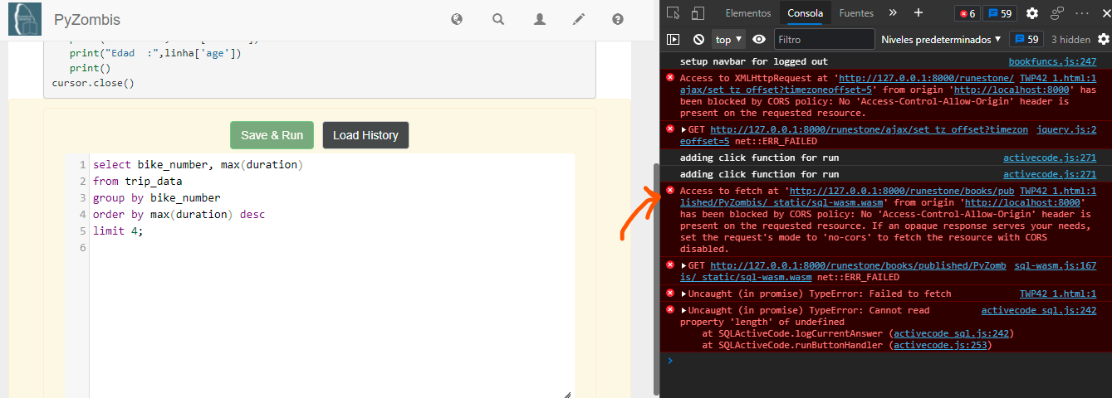
Task: Expand the Cannot read property TypeError arrow
Action: [684, 310]
